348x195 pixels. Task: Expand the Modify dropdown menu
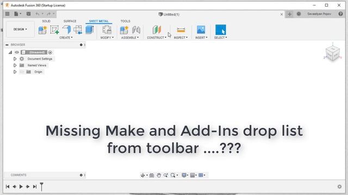coord(107,37)
